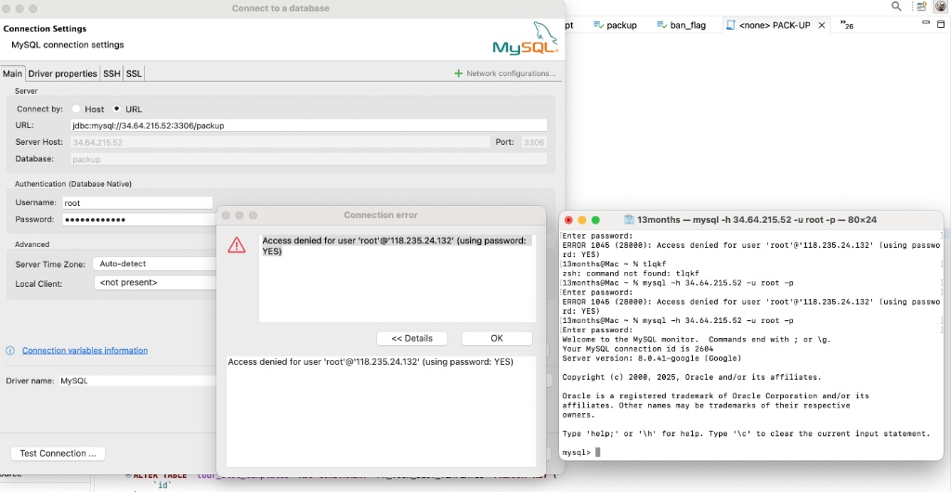Click the Server Host field
Image resolution: width=951 pixels, height=492 pixels.
pos(280,142)
